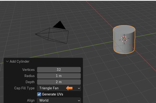Collapse the Add Cylinder panel chevron
Screen dimensions: 156x103
coord(7,62)
